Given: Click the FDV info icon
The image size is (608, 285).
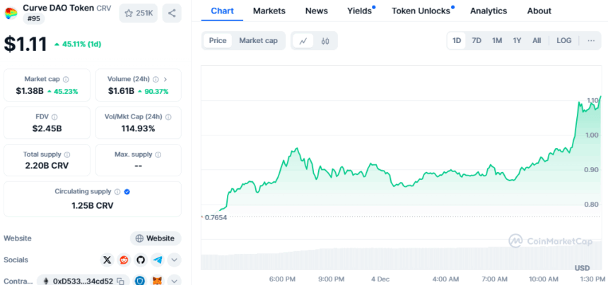Looking at the screenshot, I should click(54, 117).
